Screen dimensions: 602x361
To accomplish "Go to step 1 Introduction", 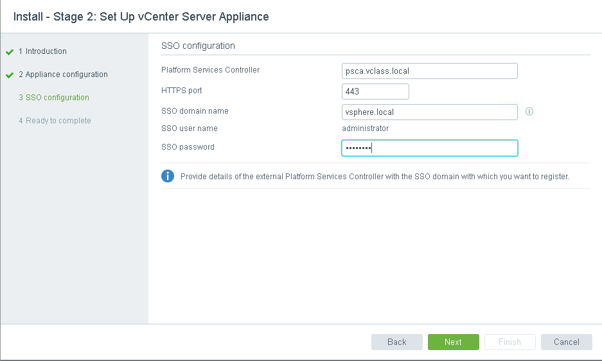I will pos(42,51).
